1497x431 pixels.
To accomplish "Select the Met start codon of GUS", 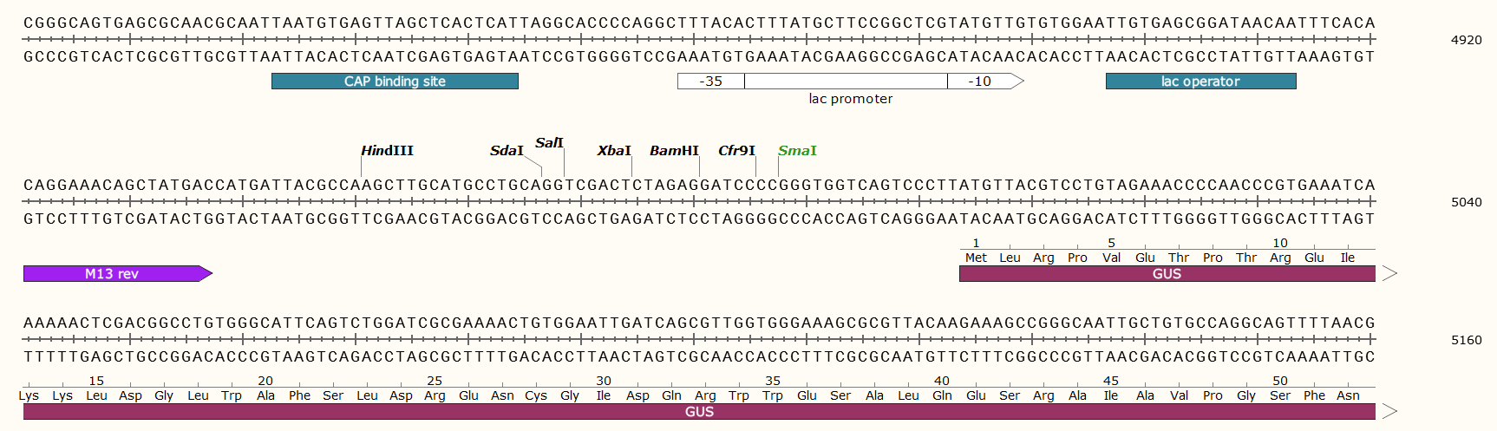I will click(x=976, y=258).
